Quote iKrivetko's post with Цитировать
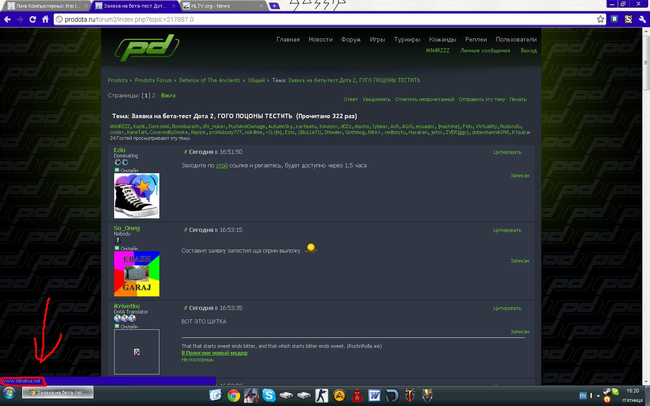This screenshot has width=650, height=406. tap(507, 308)
